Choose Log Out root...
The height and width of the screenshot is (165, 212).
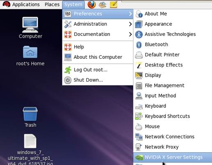(x=98, y=70)
